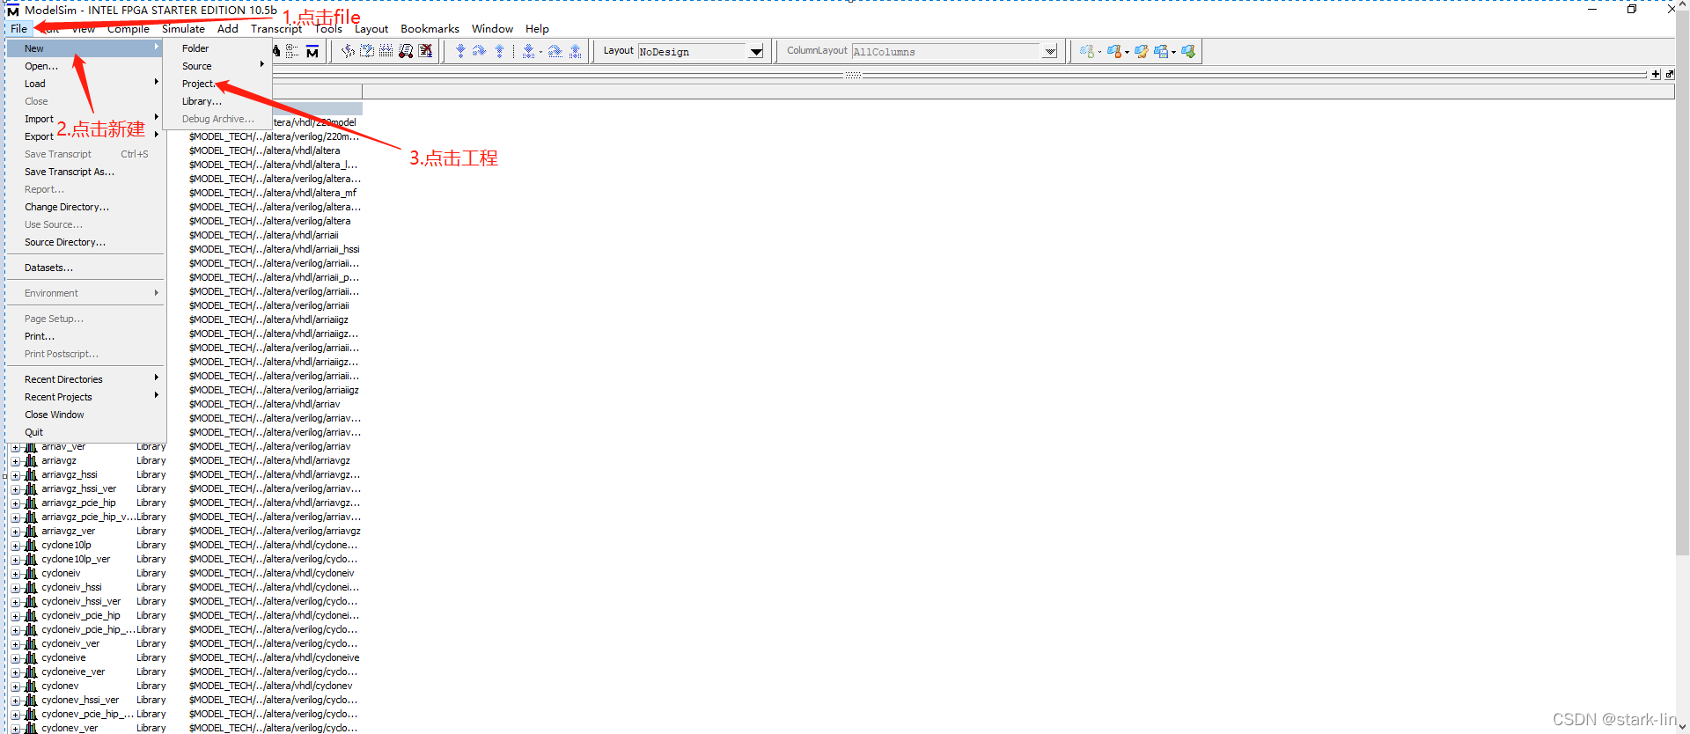Expand the arriavgz_hssi library node
This screenshot has height=734, width=1690.
pos(15,475)
